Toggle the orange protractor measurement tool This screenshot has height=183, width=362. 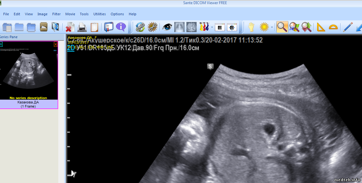coord(333,27)
